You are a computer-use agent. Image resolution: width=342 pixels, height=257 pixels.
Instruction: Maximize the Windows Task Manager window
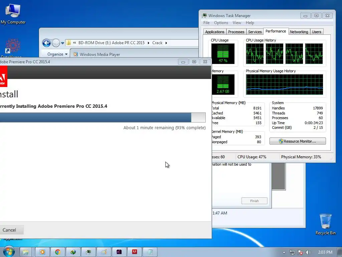(316, 15)
